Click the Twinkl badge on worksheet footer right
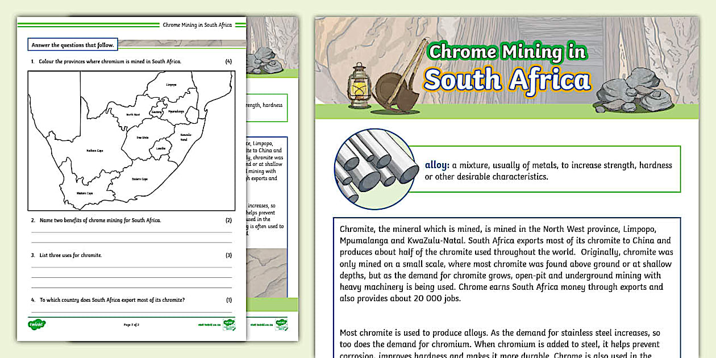The height and width of the screenshot is (358, 716). pos(228,324)
